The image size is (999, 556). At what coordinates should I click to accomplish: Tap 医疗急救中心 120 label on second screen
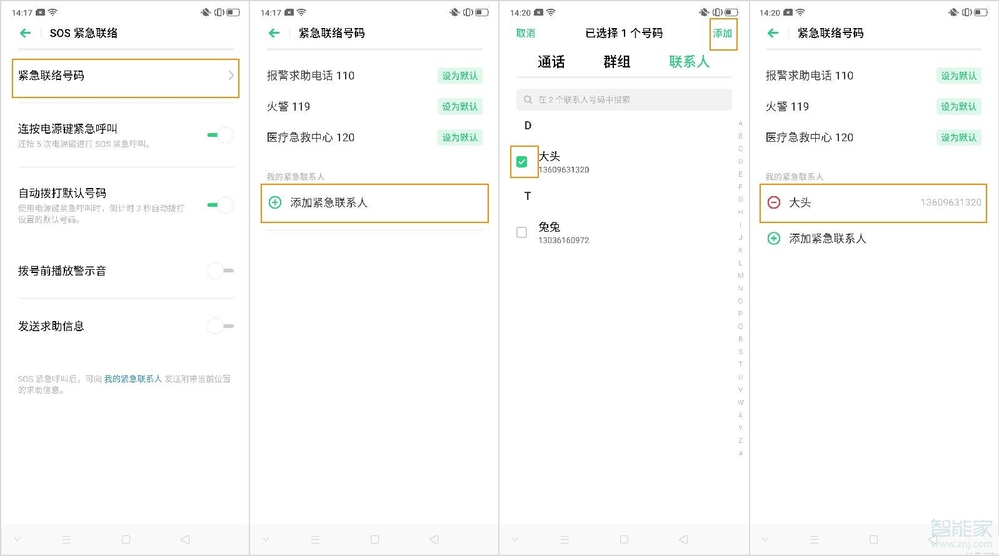311,137
